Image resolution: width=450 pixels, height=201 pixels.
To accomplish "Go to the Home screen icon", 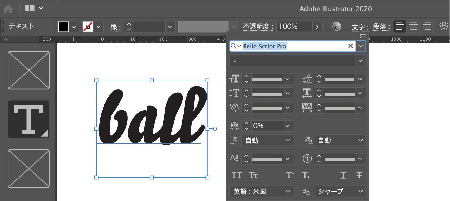I will pos(8,9).
